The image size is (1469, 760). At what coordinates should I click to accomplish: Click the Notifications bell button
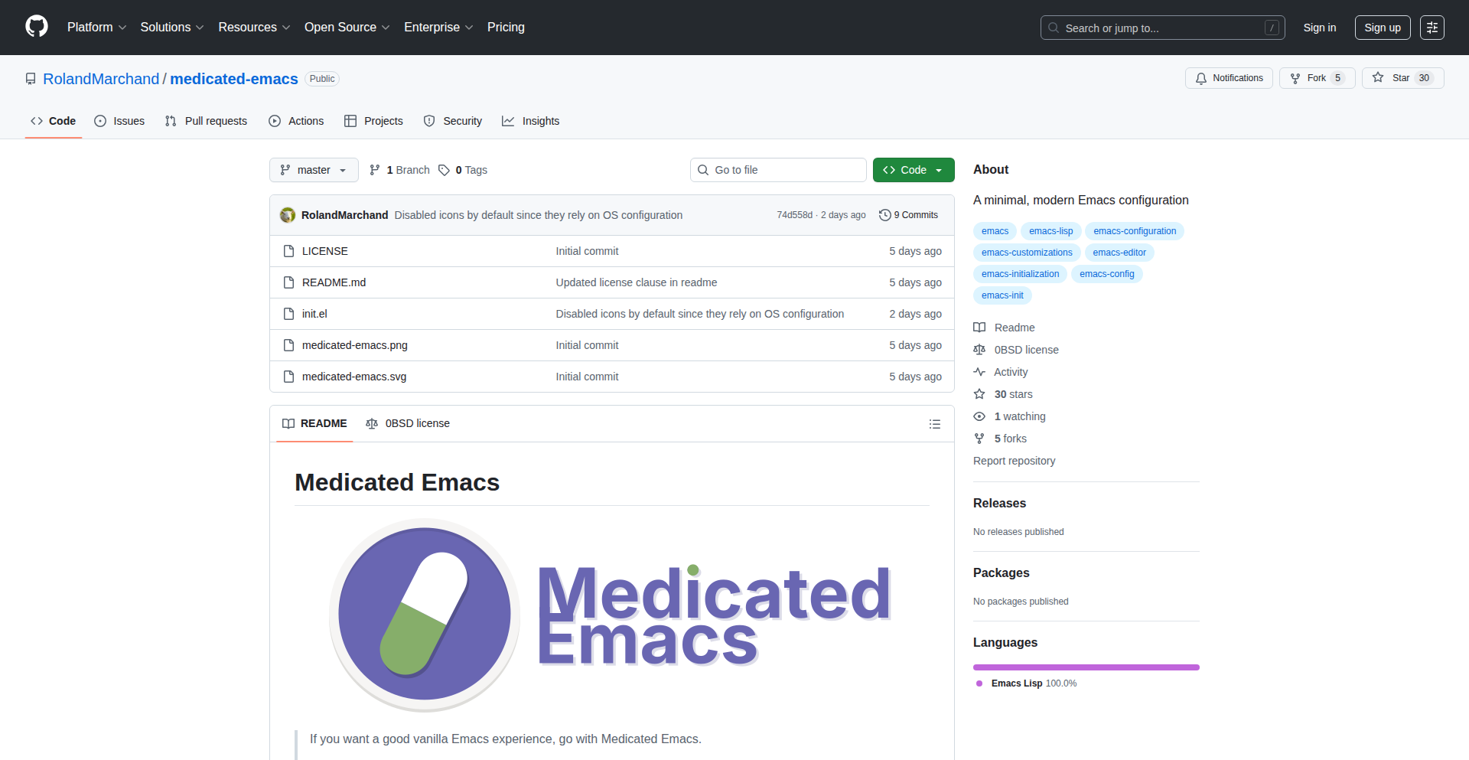tap(1229, 78)
